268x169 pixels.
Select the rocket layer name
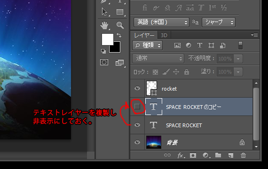pos(169,89)
